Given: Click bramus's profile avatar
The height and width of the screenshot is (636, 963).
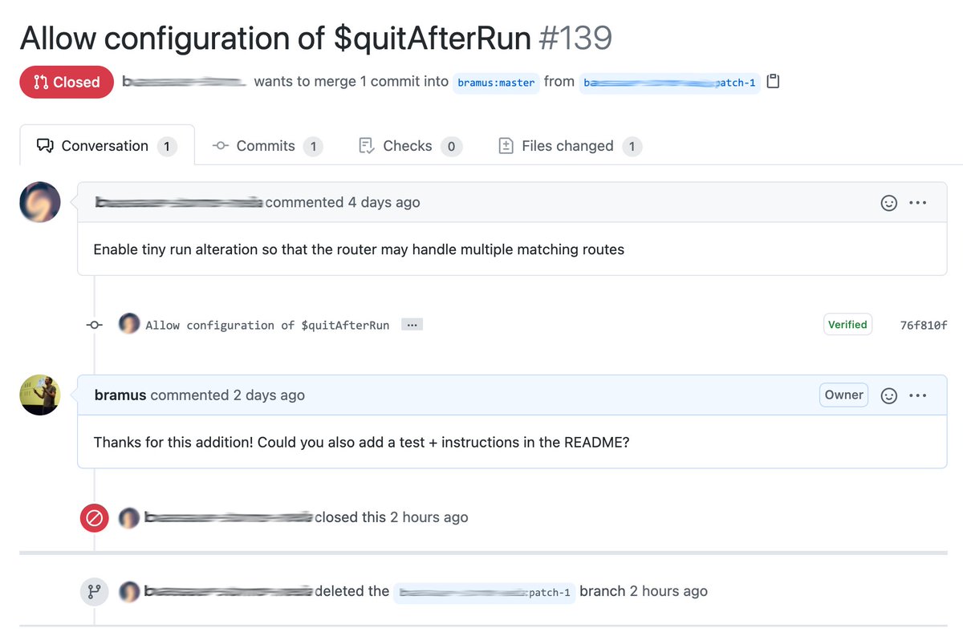Looking at the screenshot, I should (39, 395).
